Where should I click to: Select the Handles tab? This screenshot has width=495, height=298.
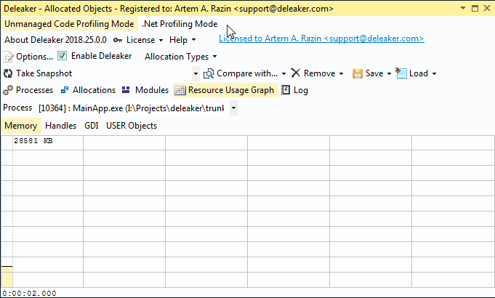(61, 126)
